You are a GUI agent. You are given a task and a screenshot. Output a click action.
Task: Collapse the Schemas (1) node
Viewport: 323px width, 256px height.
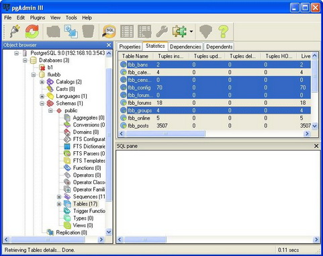[42, 103]
